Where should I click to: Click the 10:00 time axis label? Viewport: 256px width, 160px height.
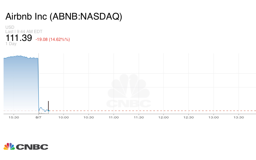pos(64,117)
